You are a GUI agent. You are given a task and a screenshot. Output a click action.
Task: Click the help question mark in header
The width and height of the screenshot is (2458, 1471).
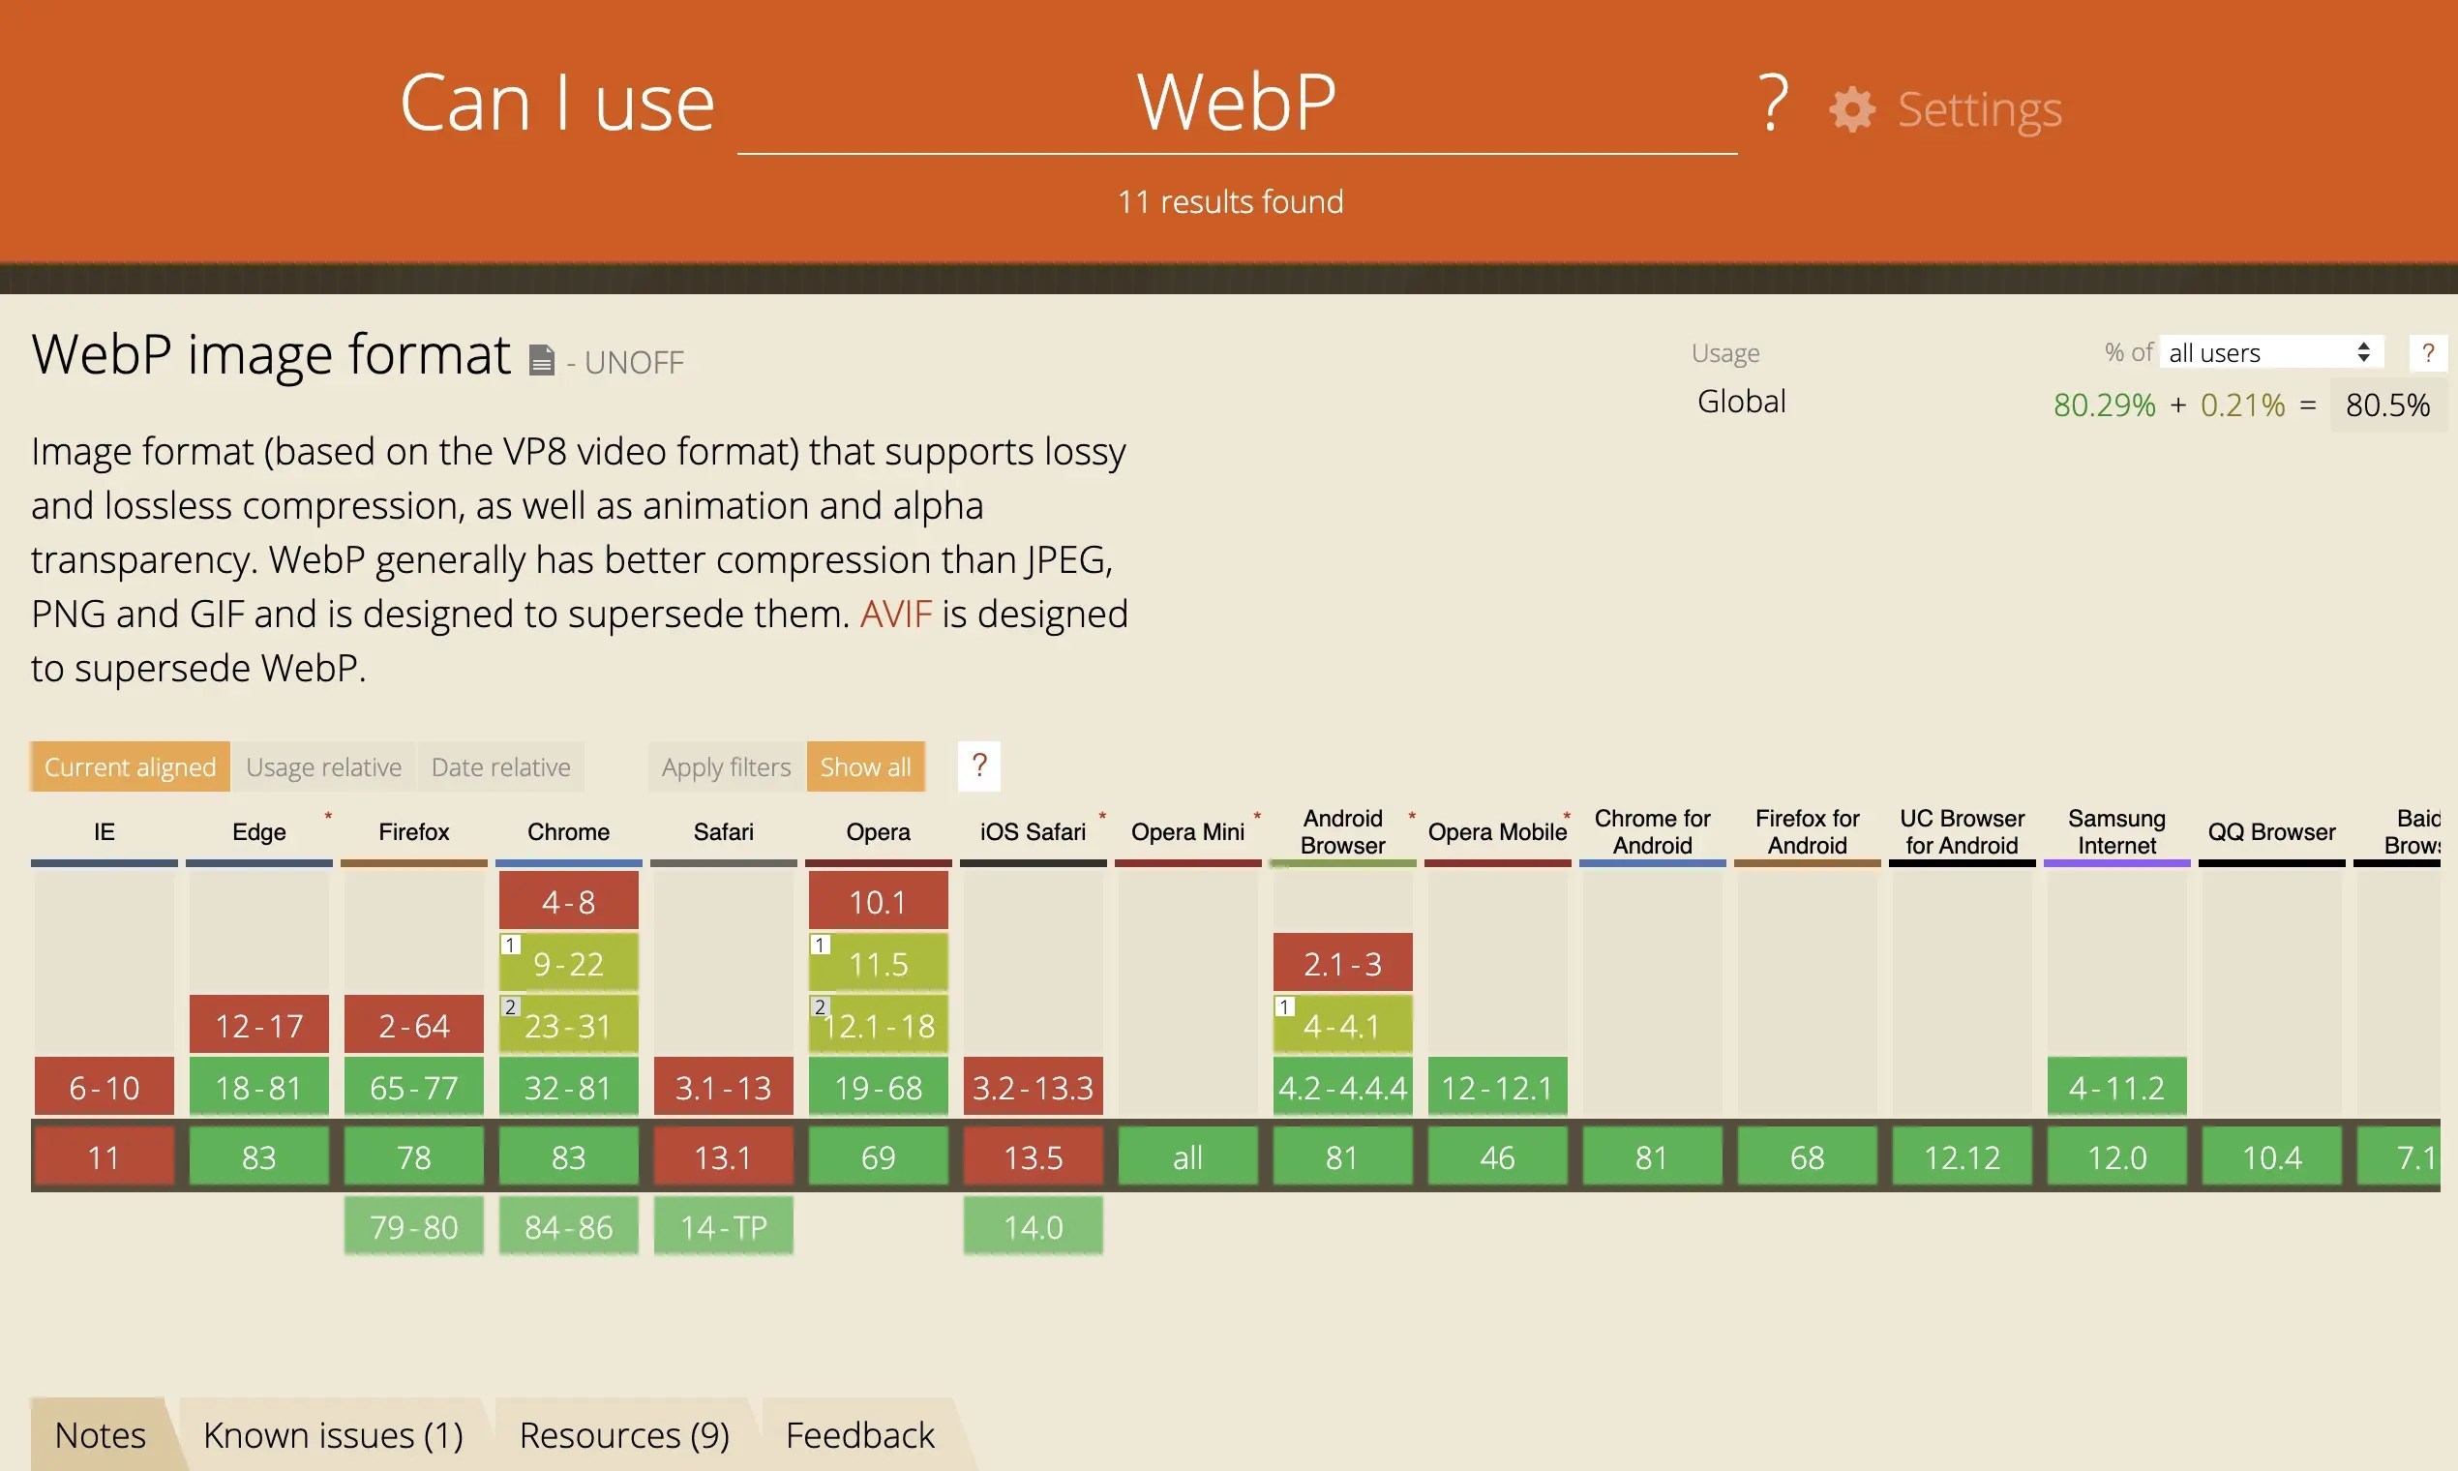tap(1773, 104)
